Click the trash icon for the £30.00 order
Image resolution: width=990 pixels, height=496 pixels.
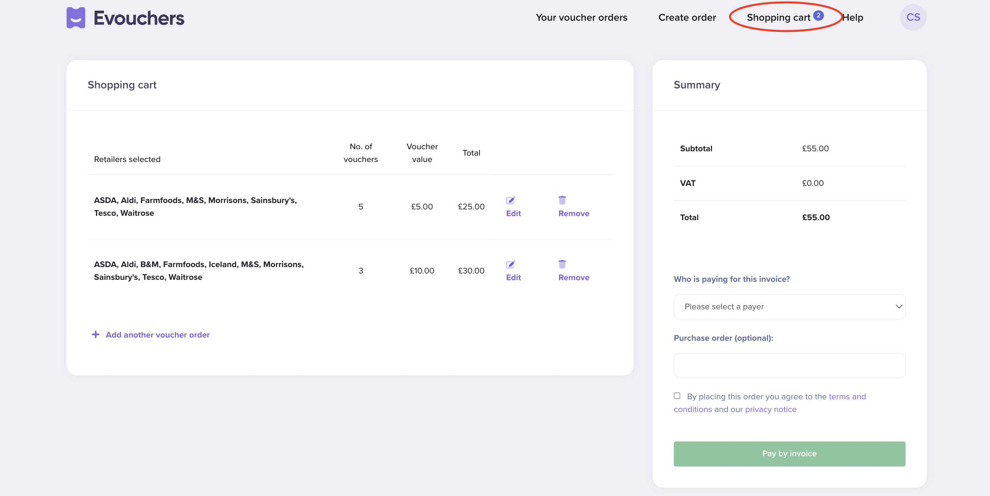pos(562,264)
